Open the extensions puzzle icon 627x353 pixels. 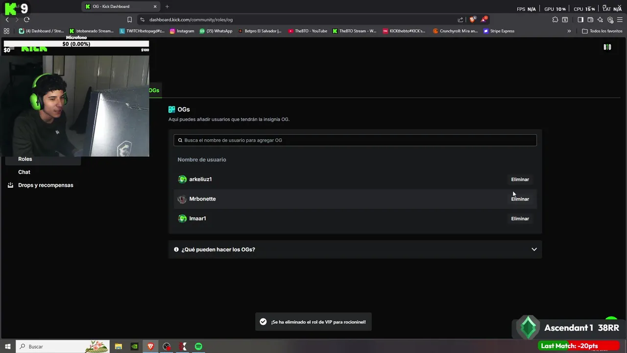tap(555, 20)
